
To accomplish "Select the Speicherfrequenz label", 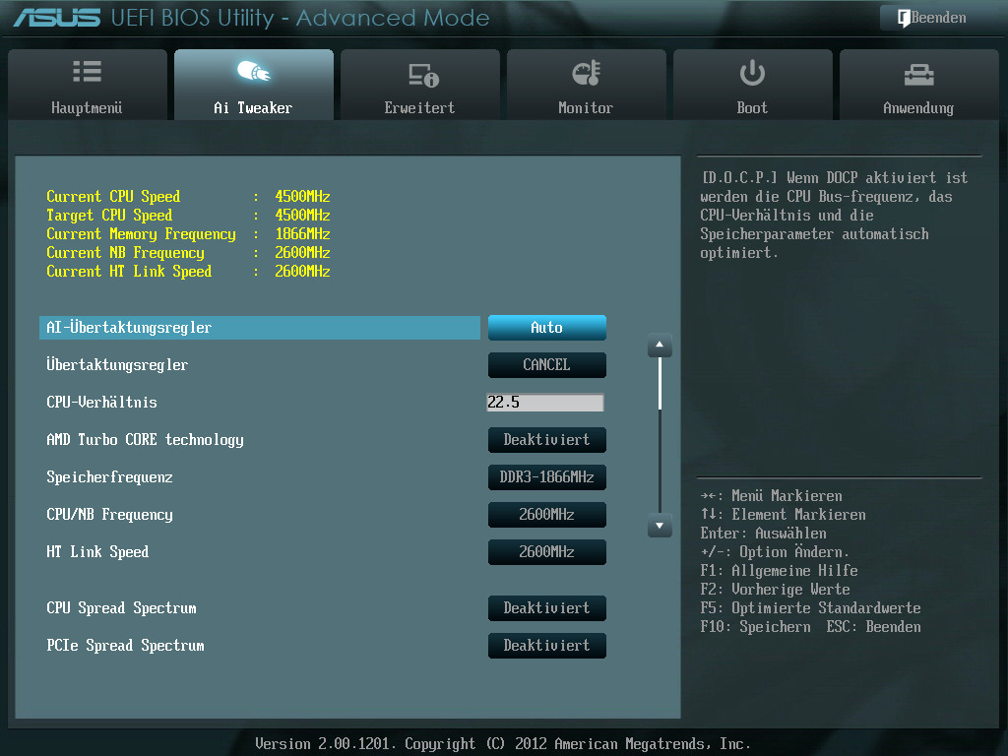I will click(x=109, y=477).
